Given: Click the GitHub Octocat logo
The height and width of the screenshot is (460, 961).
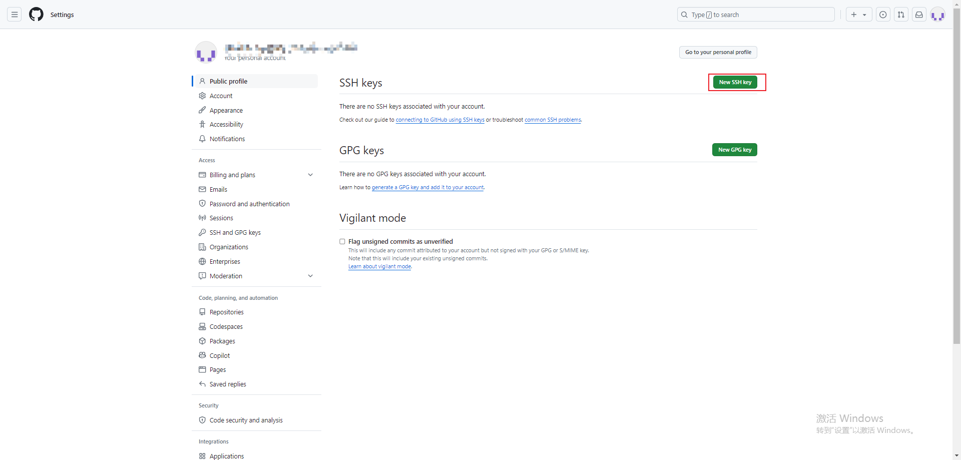Looking at the screenshot, I should pos(36,15).
